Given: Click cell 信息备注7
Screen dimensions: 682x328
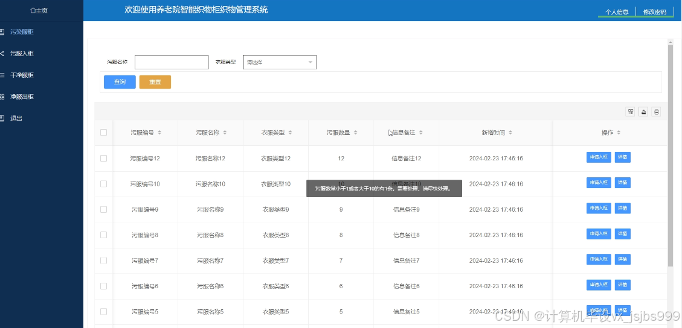Looking at the screenshot, I should [x=407, y=260].
